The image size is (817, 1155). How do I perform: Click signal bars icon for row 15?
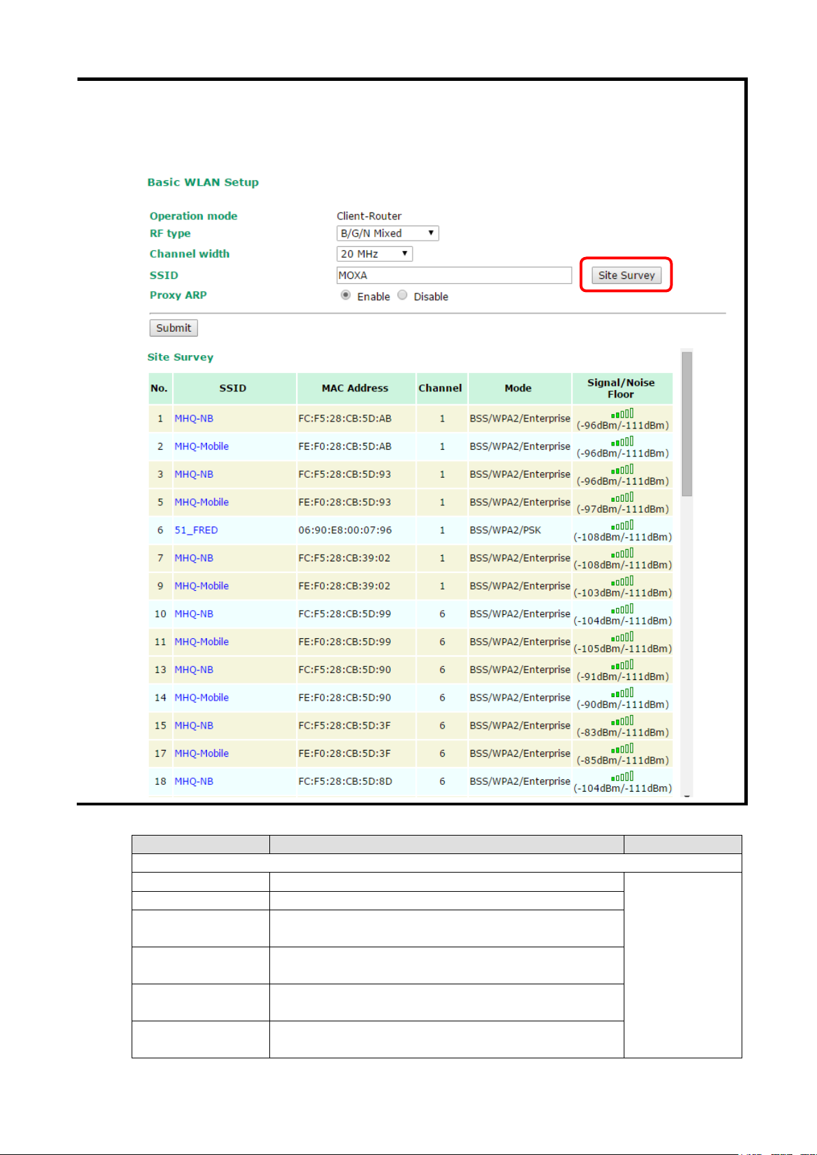622,720
